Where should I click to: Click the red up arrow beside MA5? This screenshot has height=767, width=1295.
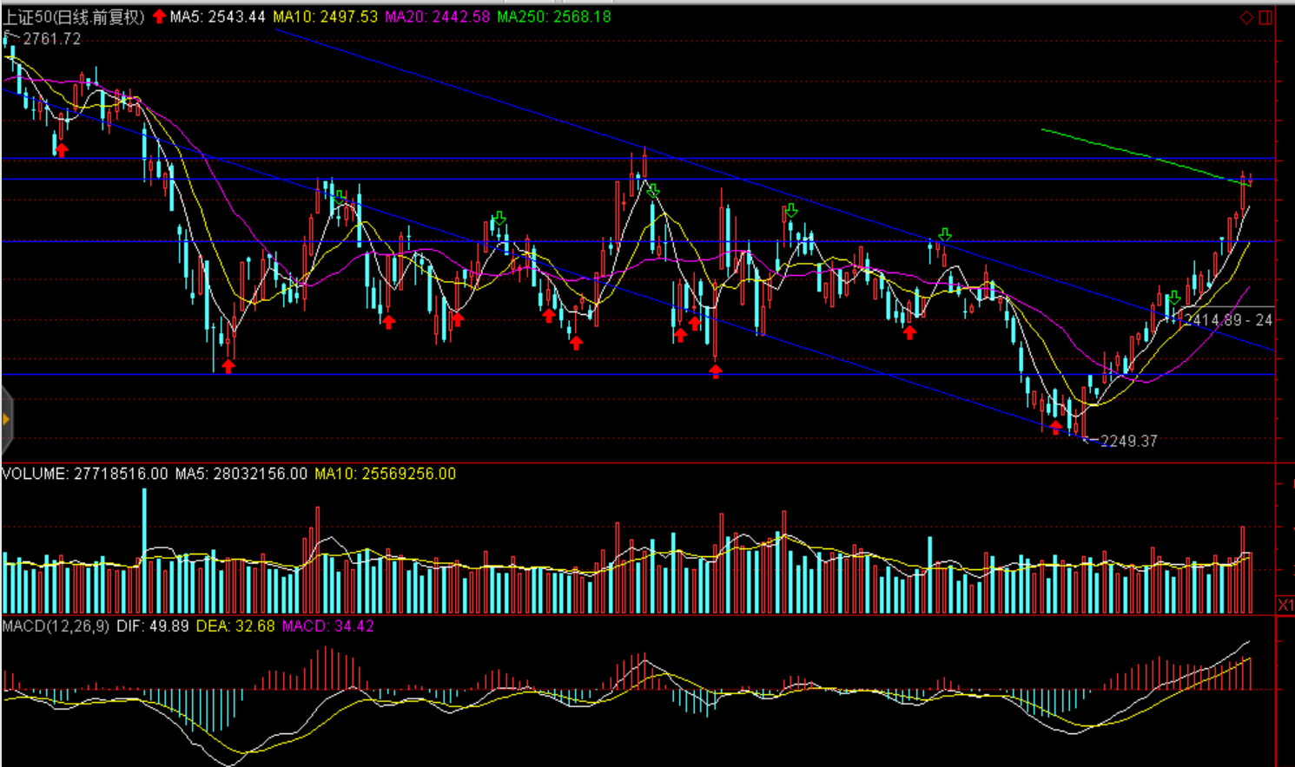[x=159, y=16]
